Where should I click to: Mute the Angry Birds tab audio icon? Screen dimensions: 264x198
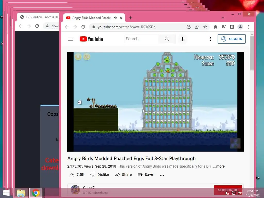point(115,18)
